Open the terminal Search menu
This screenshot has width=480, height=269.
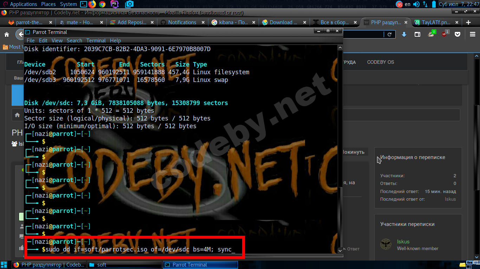[74, 41]
